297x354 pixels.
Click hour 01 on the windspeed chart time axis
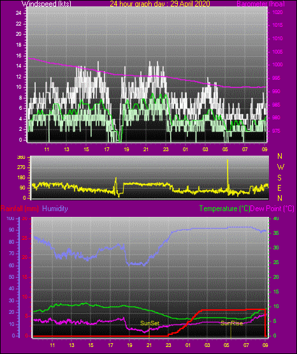(185, 149)
